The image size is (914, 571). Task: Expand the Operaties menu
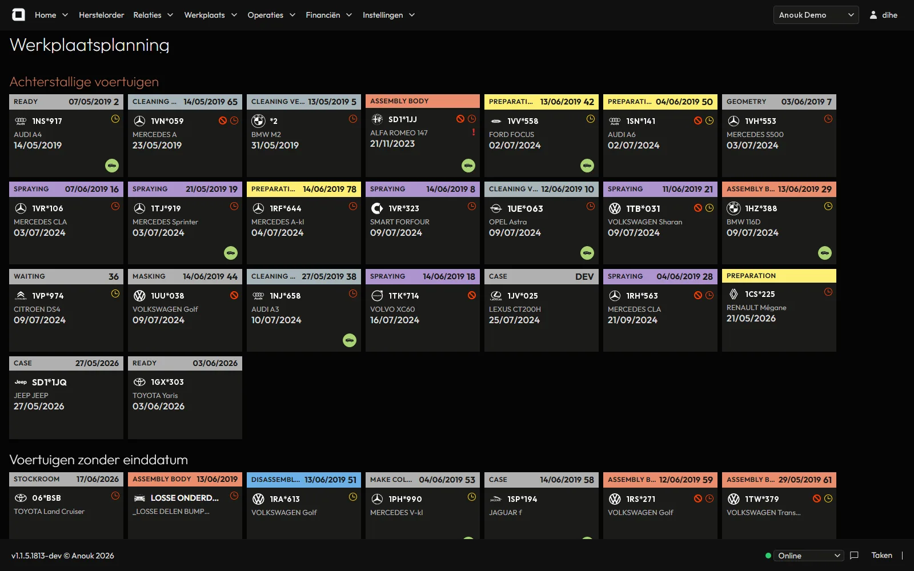271,15
